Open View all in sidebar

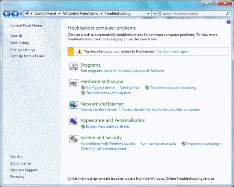click(x=16, y=36)
